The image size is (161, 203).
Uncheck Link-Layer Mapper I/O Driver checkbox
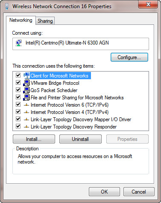coord(18,119)
